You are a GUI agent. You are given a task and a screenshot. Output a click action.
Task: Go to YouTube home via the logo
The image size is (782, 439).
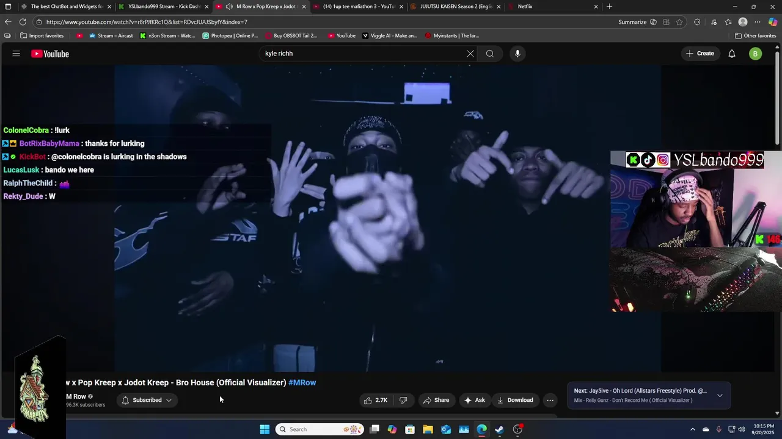(50, 54)
